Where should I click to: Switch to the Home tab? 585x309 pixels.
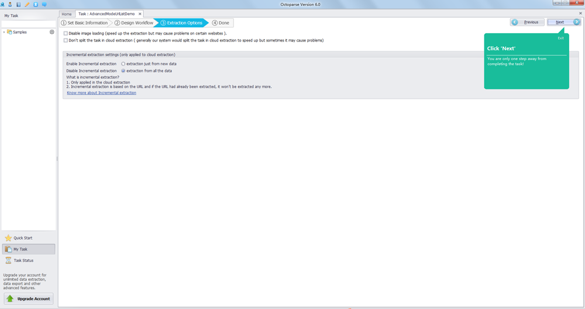coord(67,14)
